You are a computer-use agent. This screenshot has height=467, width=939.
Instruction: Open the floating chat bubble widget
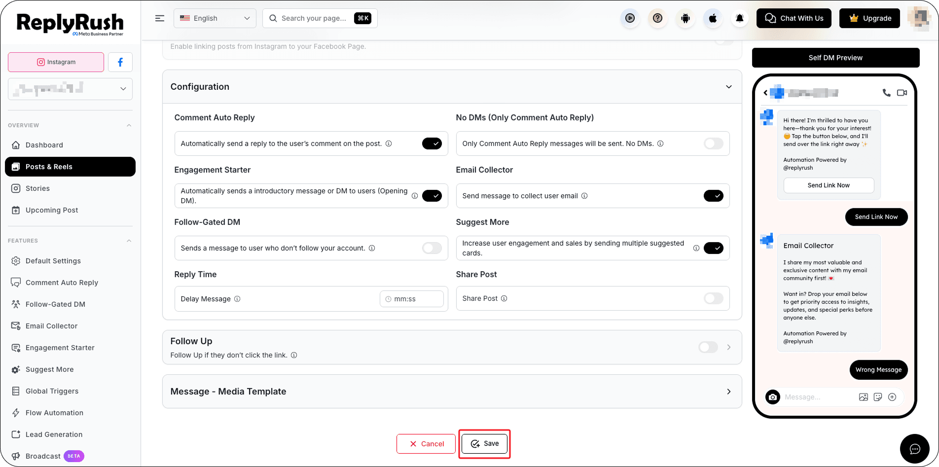tap(915, 449)
